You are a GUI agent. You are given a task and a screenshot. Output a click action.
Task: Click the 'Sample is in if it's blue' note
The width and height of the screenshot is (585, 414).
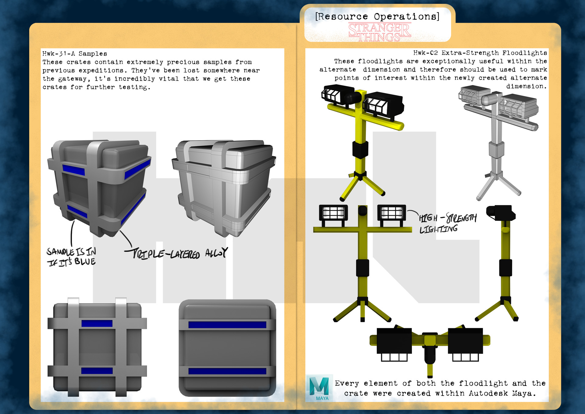click(x=71, y=257)
